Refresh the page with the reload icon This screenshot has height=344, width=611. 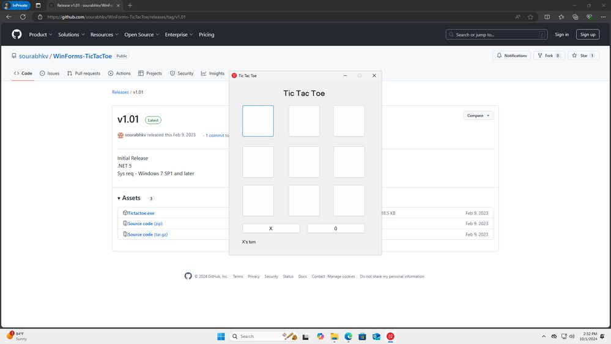[23, 17]
